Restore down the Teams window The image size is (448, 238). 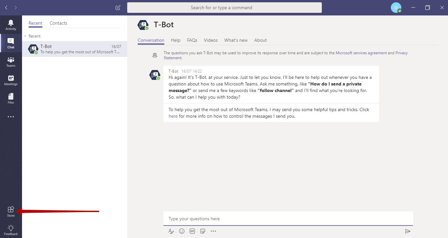point(428,8)
